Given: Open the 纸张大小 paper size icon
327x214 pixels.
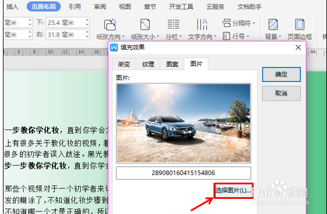Looking at the screenshot, I should click(x=145, y=24).
